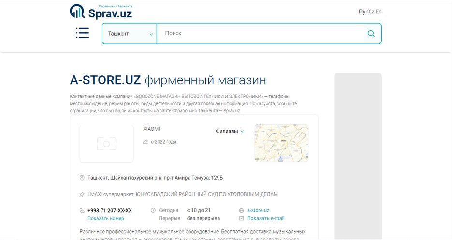
Task: Click the globe icon by a-store.uz
Action: pyautogui.click(x=241, y=211)
